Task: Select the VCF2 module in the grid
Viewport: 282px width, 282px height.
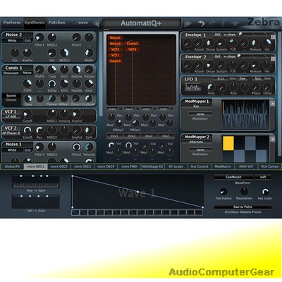Action: [x=115, y=49]
